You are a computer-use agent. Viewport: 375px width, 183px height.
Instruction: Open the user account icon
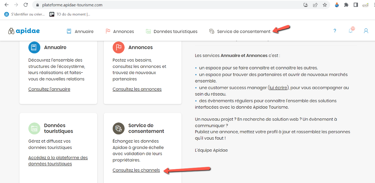tap(366, 31)
